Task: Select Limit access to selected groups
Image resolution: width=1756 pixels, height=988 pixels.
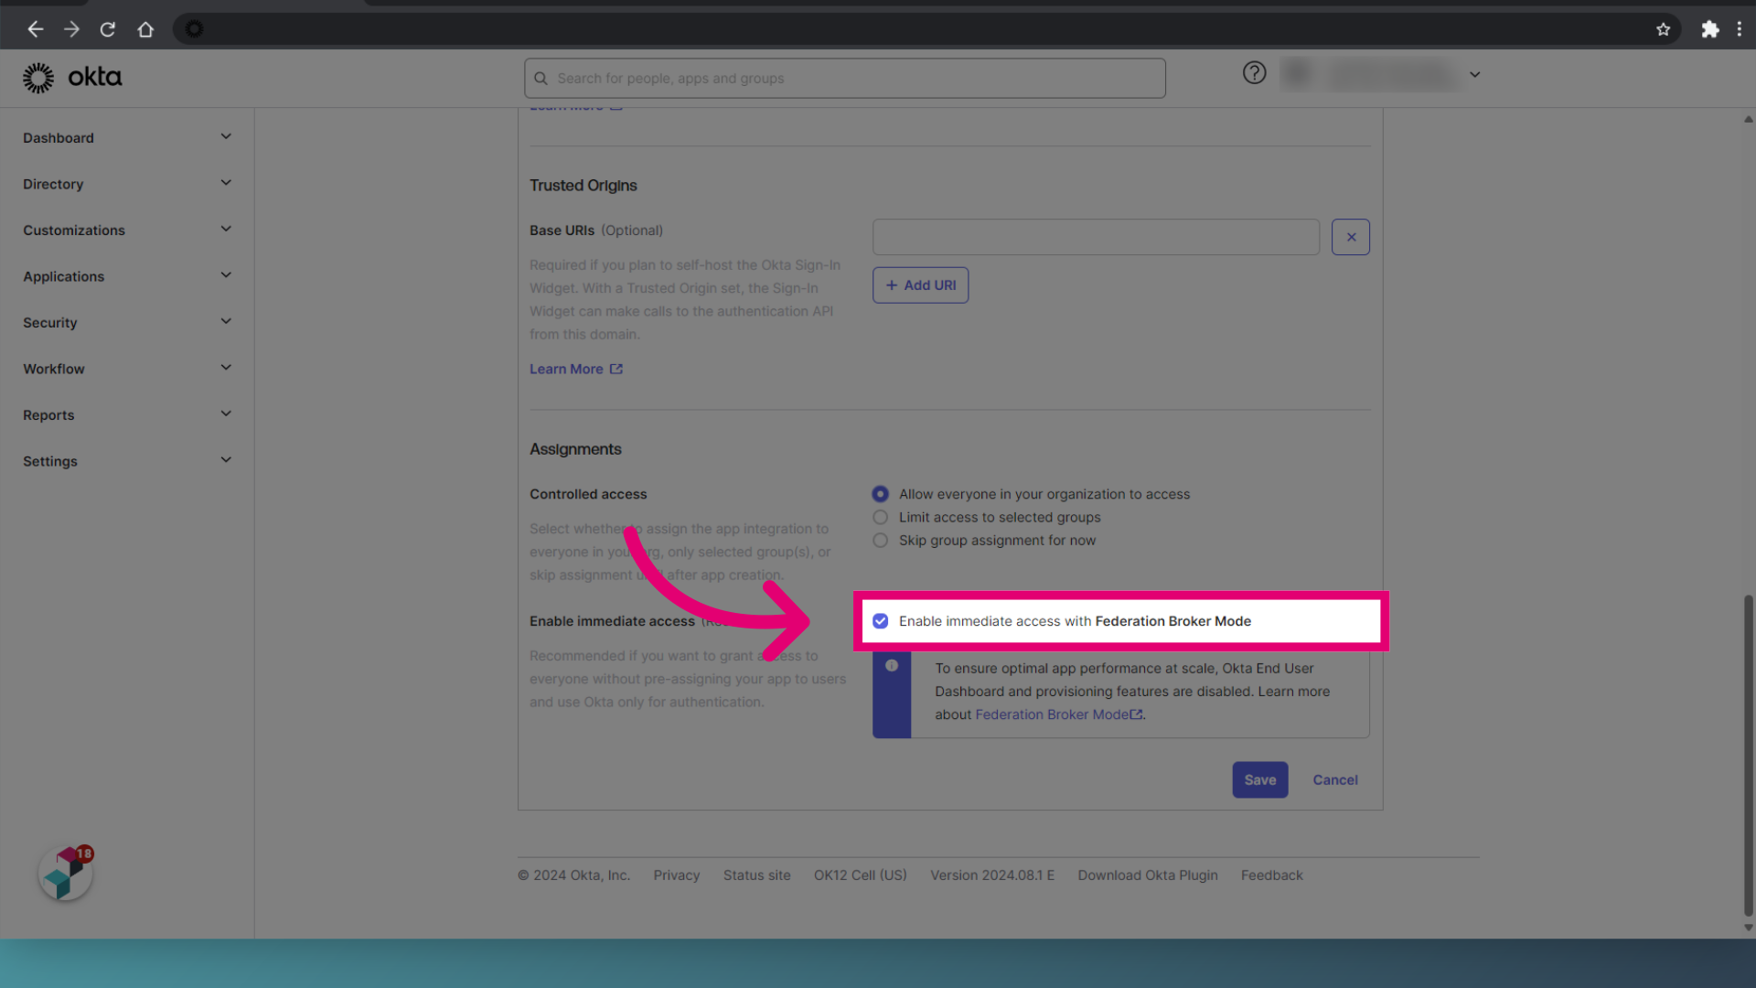Action: (x=880, y=517)
